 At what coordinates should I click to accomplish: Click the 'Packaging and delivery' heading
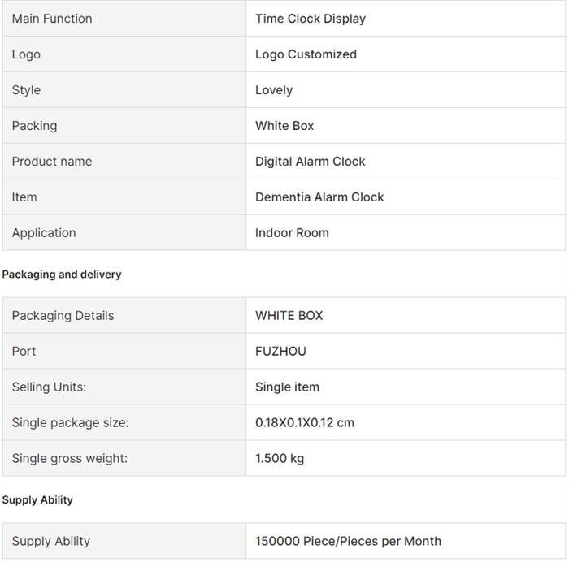62,275
